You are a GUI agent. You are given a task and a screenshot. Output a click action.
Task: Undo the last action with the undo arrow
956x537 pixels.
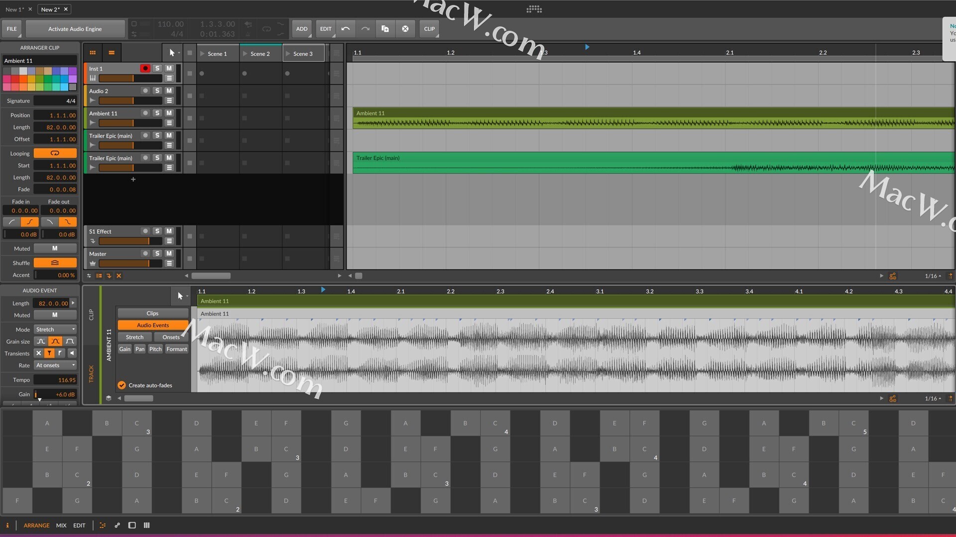(x=346, y=29)
